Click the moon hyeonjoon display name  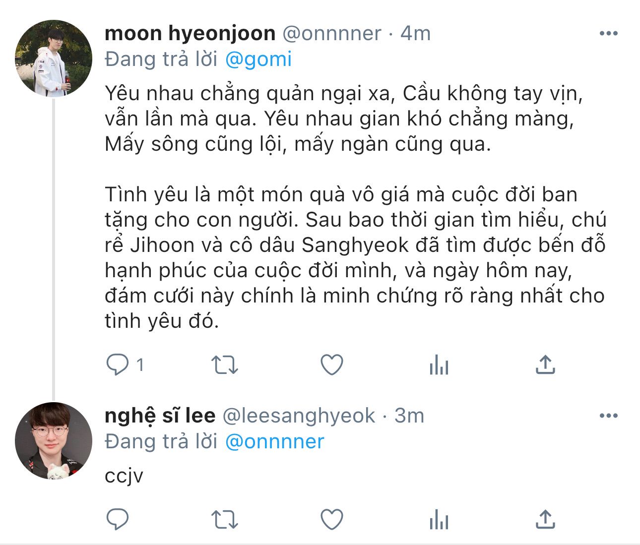pos(190,33)
